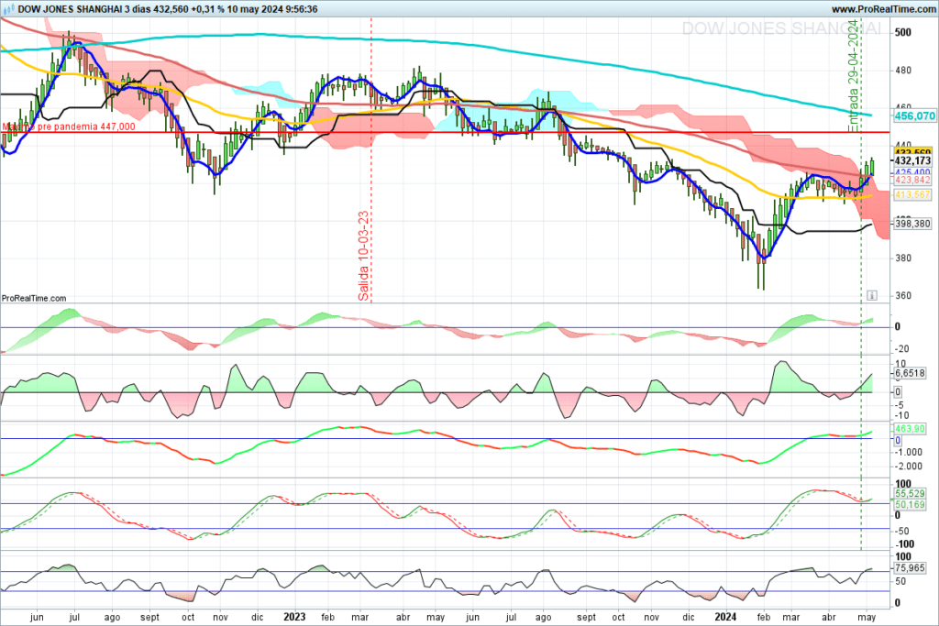
Task: Click the DOW JONES SHANGHAI 3 dias title text
Action: [x=85, y=9]
